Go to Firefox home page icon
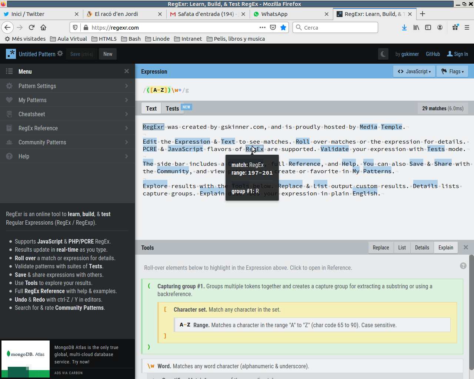Screen dimensions: 474x379 coord(43,27)
